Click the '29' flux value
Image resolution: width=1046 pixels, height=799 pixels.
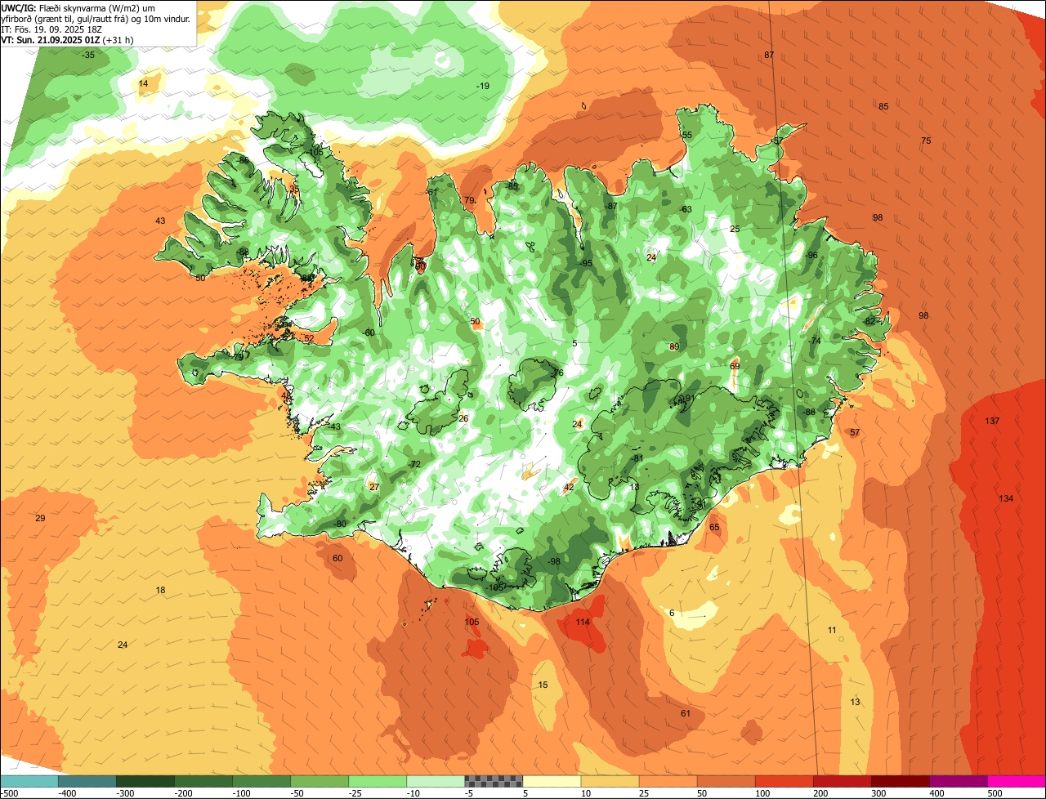[40, 518]
